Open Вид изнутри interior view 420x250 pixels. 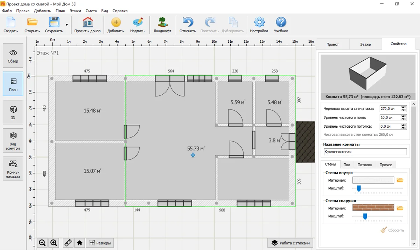pos(13,140)
